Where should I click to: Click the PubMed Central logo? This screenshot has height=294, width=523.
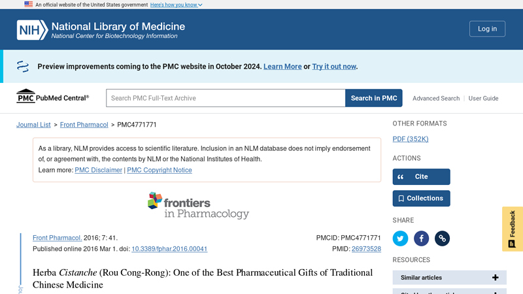coord(53,96)
